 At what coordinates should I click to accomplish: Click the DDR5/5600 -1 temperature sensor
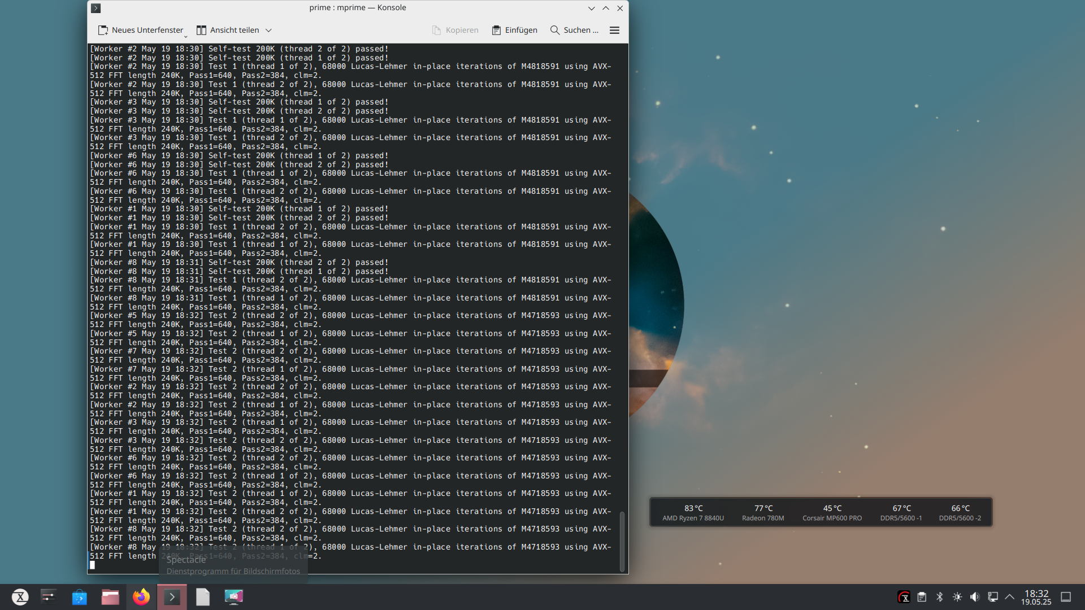tap(901, 512)
